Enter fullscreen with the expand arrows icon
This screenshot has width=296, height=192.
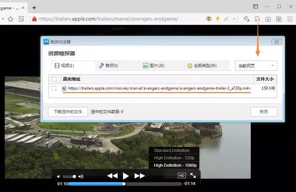[193, 175]
